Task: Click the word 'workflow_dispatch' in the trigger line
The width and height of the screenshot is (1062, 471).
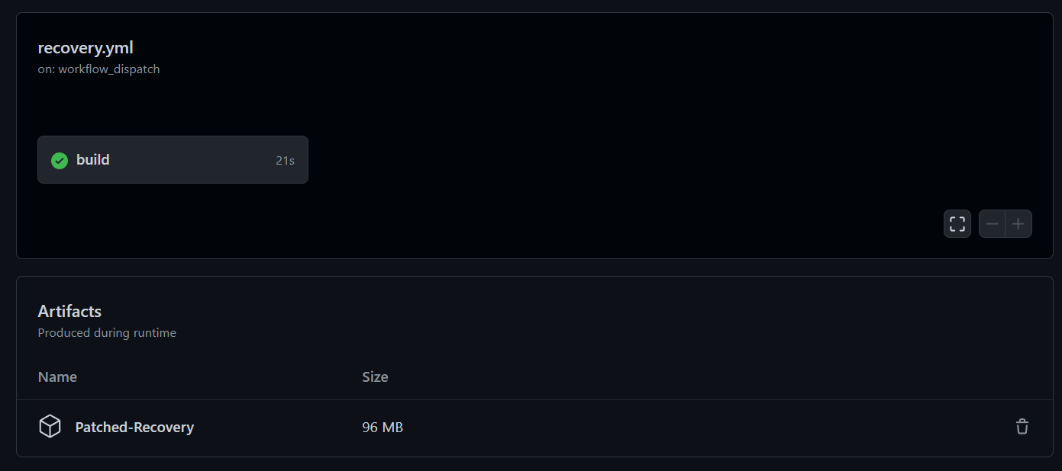Action: 109,69
